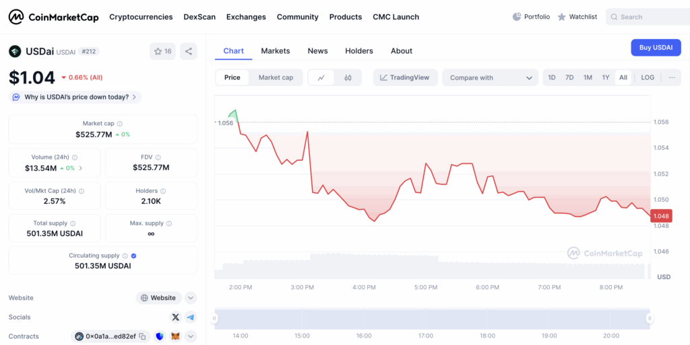Open chart more options (three dots)
690x345 pixels.
coord(672,77)
